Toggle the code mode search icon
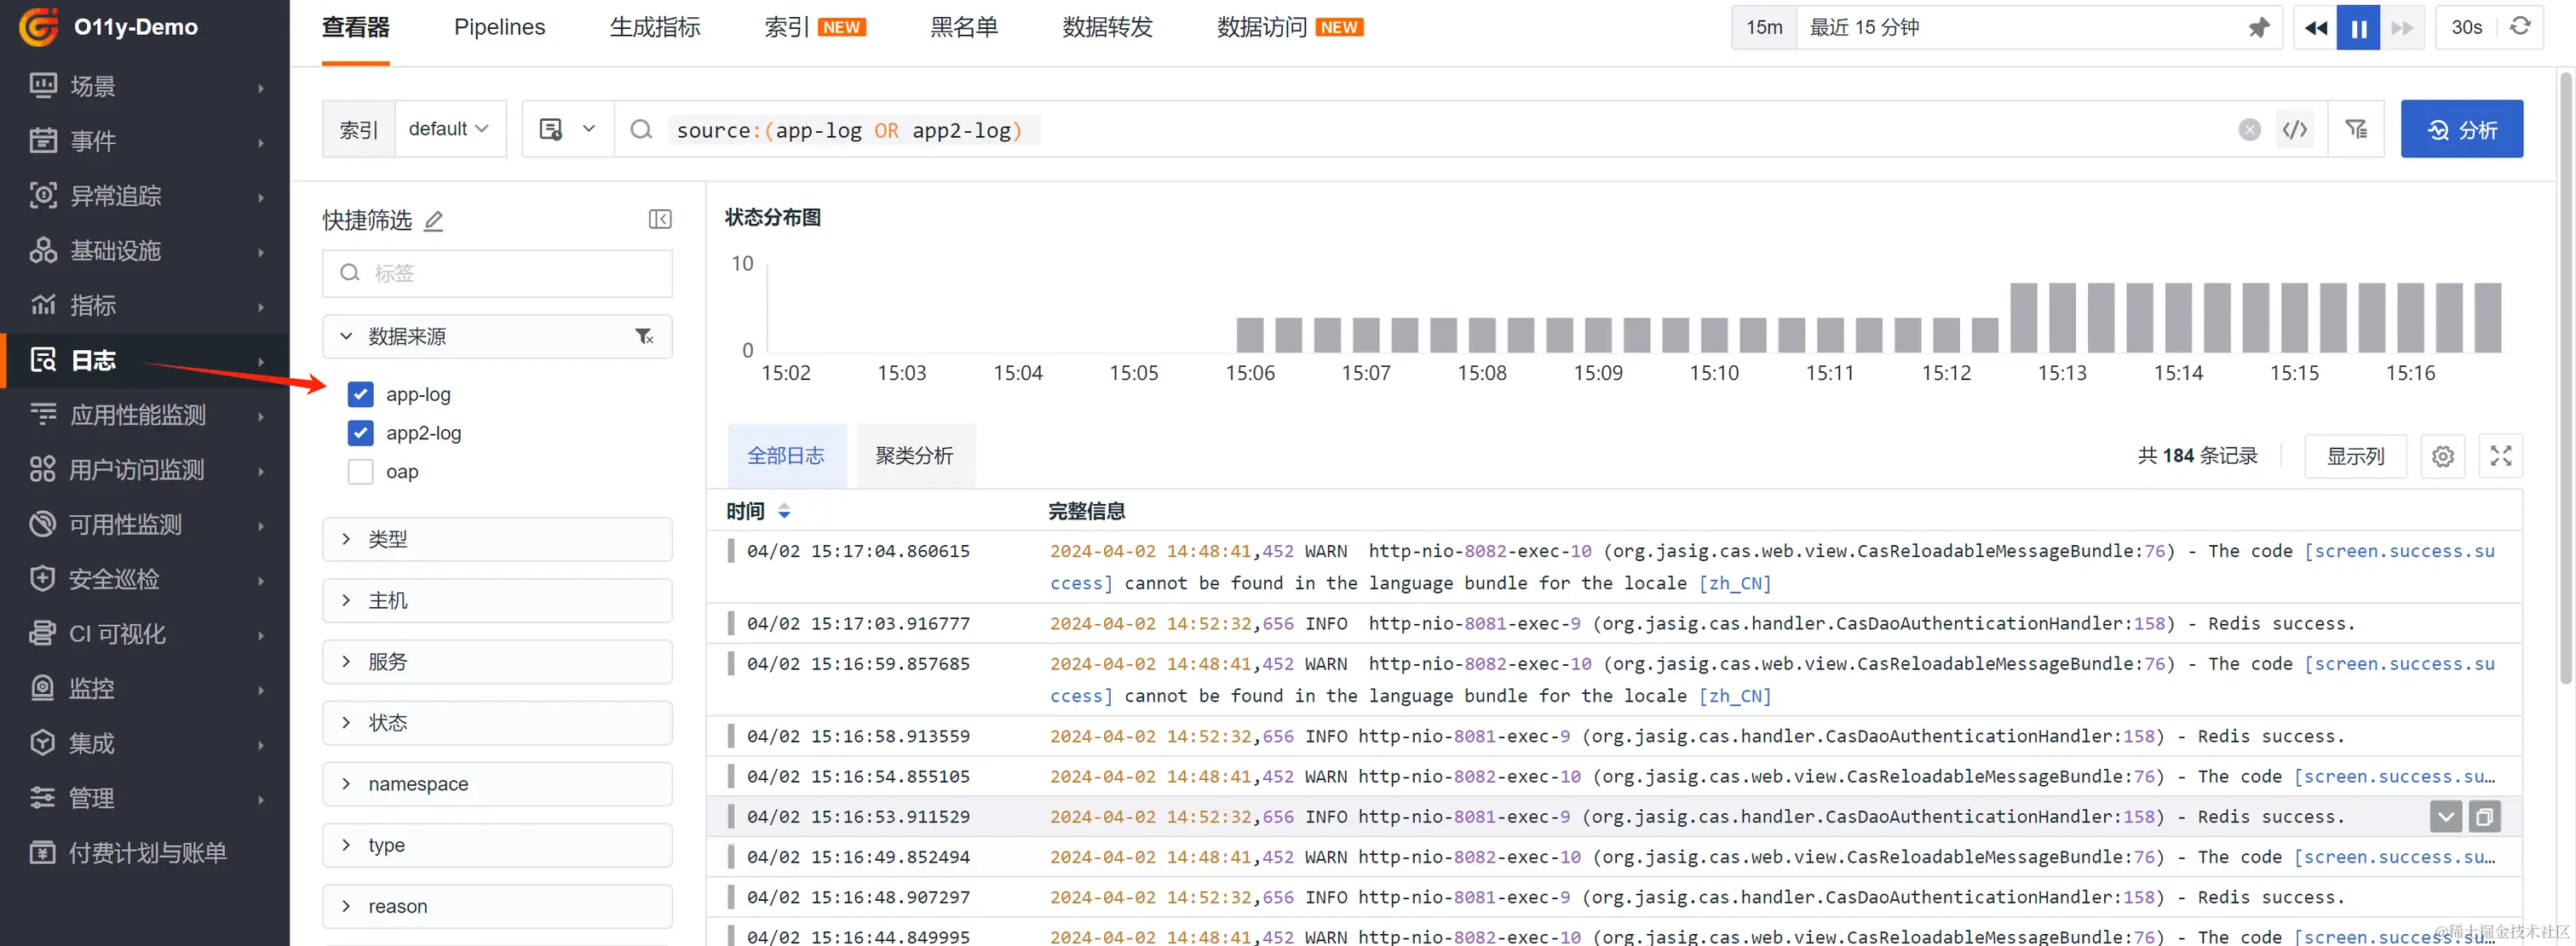The image size is (2576, 946). pos(2294,130)
